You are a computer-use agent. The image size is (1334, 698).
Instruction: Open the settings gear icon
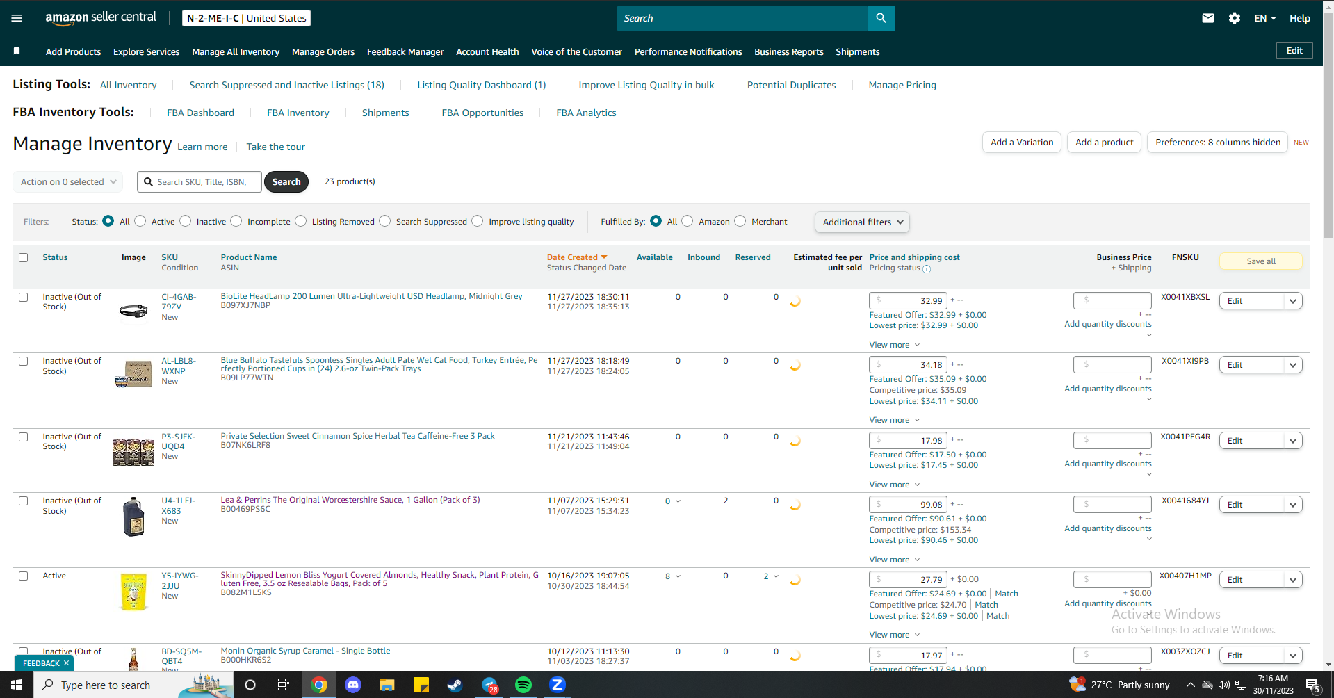1235,18
